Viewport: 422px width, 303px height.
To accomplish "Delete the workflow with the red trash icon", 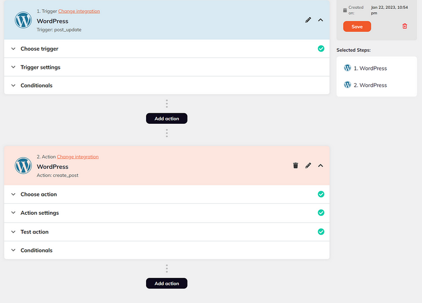I will pyautogui.click(x=404, y=26).
